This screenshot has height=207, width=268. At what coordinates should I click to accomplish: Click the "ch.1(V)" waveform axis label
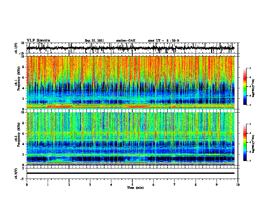[16, 48]
